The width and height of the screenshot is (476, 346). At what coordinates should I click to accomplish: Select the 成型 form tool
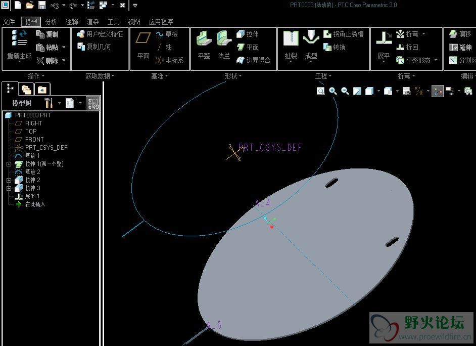pyautogui.click(x=311, y=46)
